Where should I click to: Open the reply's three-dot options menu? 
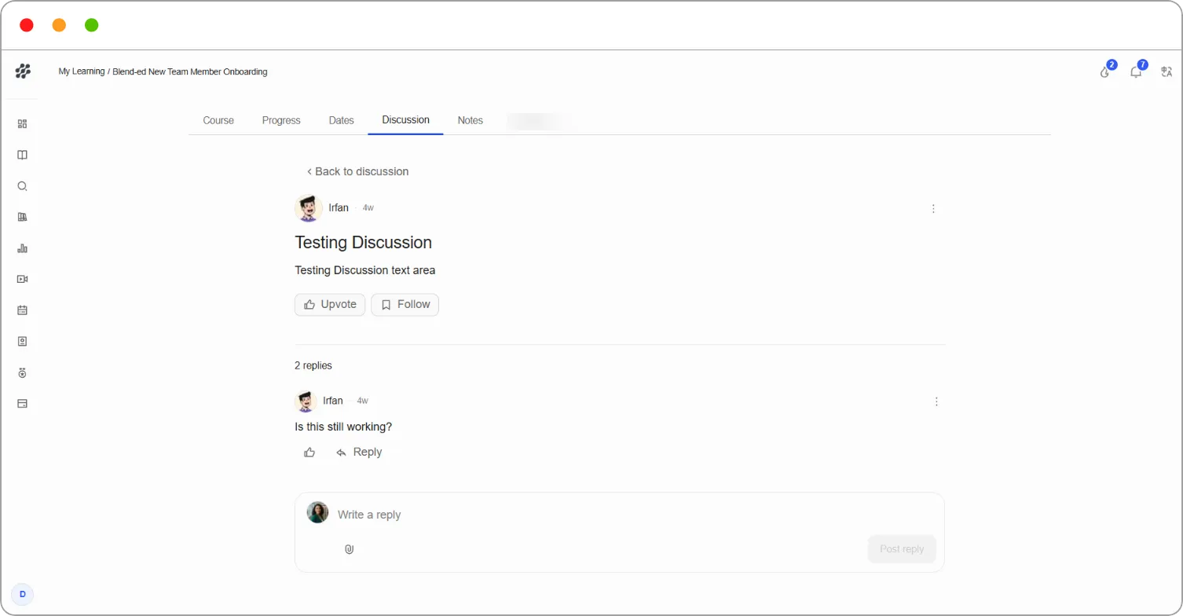[936, 401]
